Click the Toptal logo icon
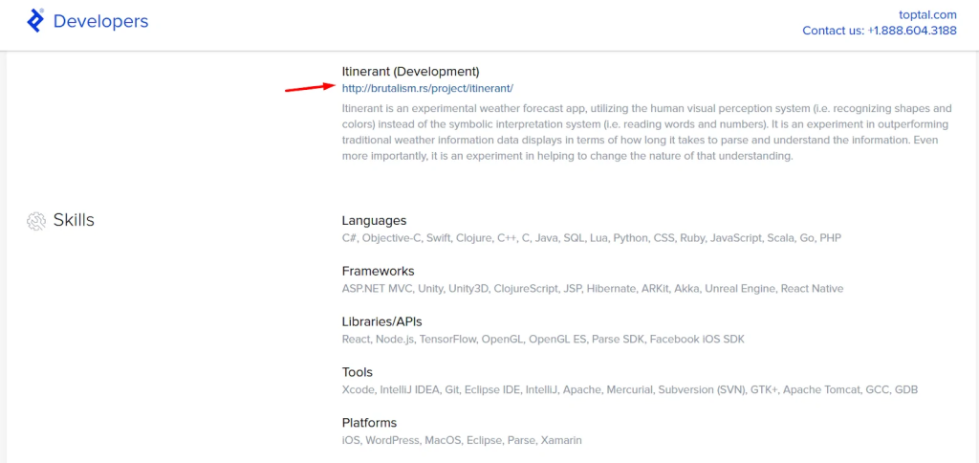This screenshot has width=979, height=463. click(x=35, y=20)
